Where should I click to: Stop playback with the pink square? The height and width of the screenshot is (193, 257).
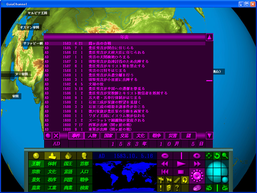point(181,172)
